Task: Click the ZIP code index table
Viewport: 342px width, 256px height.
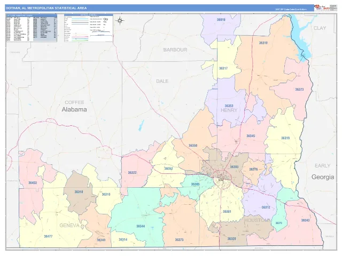Action: (x=32, y=28)
